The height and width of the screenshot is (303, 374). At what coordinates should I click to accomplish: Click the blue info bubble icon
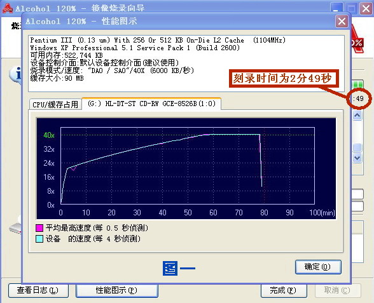click(15, 74)
